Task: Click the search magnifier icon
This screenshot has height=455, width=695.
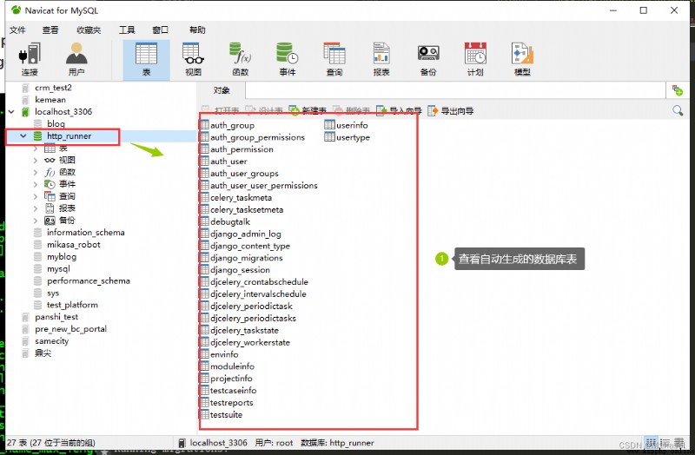Action: pos(678,110)
